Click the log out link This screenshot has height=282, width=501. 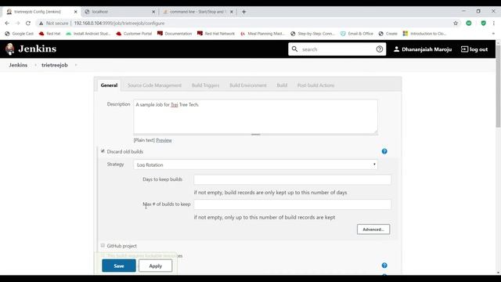click(478, 49)
